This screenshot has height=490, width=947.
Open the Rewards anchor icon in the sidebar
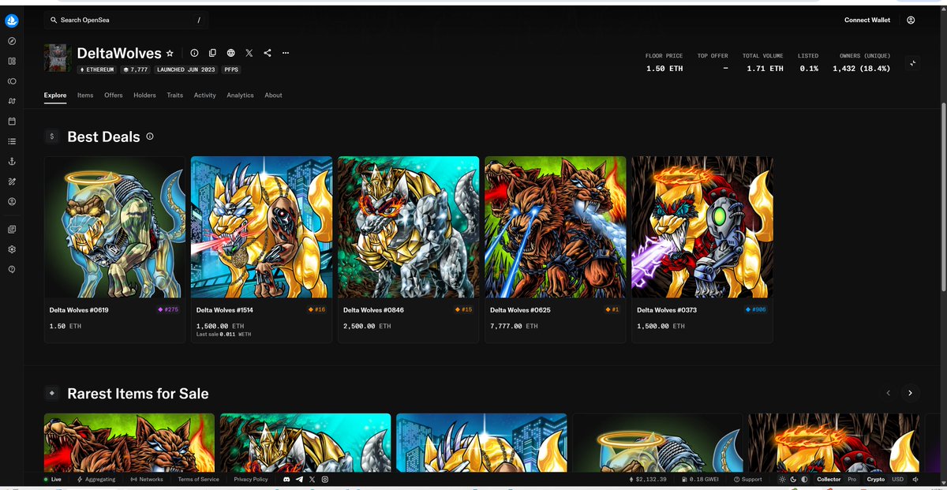click(x=12, y=162)
